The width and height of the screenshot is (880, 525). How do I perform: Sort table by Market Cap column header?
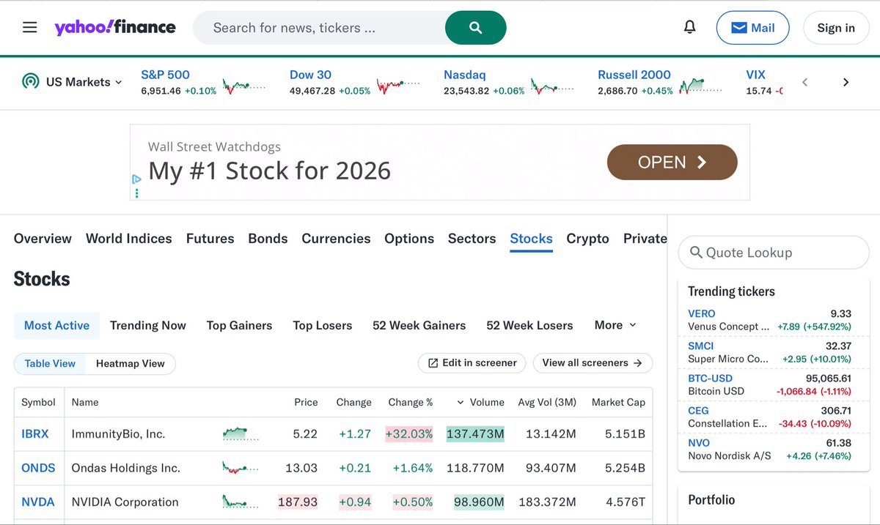pyautogui.click(x=618, y=402)
